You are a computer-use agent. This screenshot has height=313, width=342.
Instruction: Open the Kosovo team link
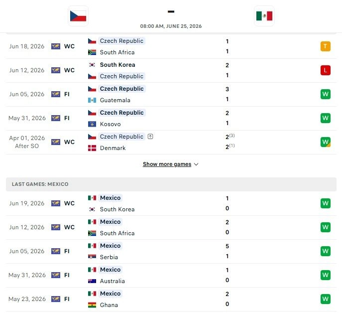tap(110, 124)
